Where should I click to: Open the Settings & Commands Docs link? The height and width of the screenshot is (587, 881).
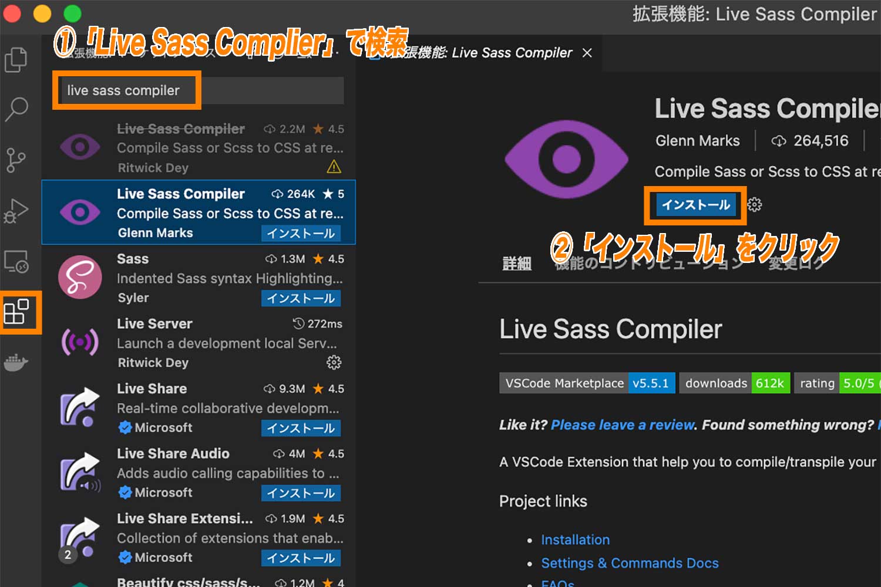coord(630,563)
